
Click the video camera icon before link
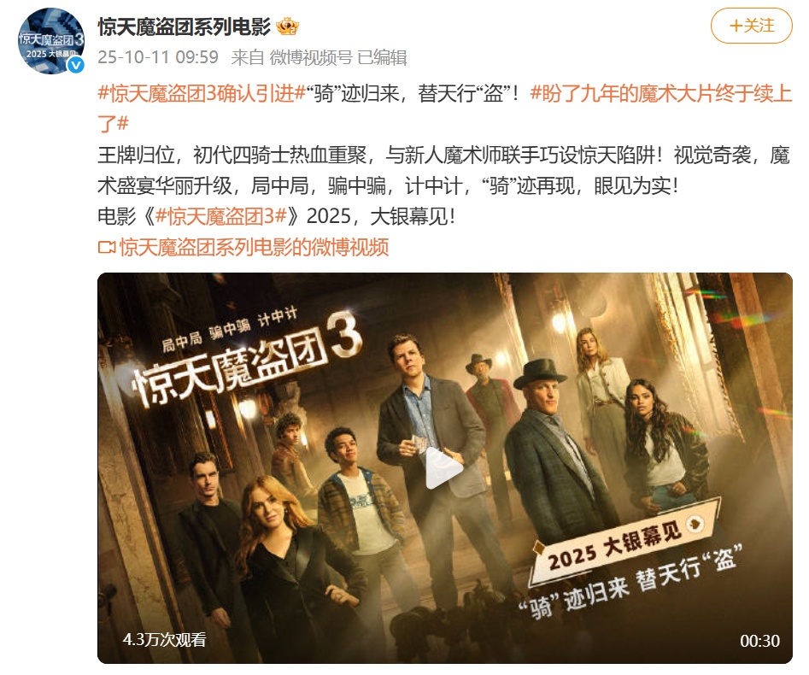[x=107, y=248]
